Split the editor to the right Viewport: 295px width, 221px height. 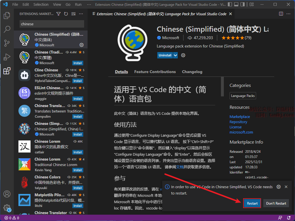281,14
